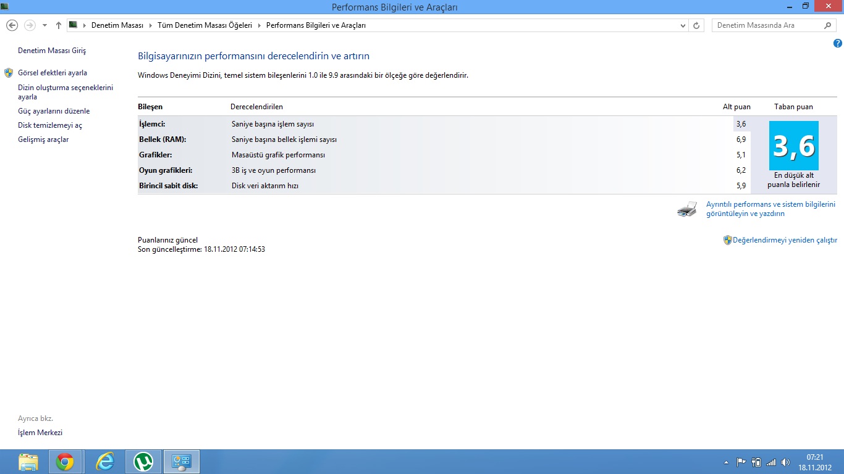Select the 'Oyun grafikleri:' row label
Image resolution: width=844 pixels, height=474 pixels.
(166, 170)
